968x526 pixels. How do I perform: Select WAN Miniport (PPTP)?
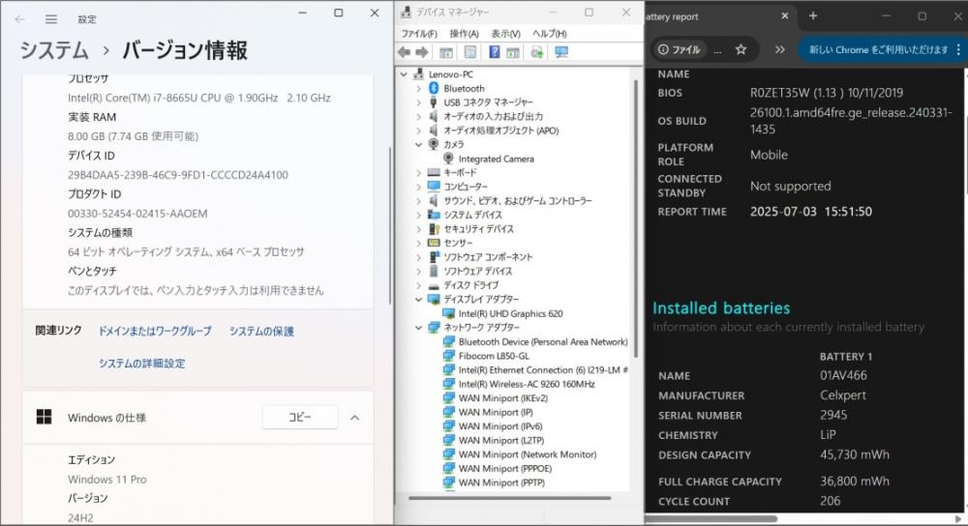[x=501, y=482]
